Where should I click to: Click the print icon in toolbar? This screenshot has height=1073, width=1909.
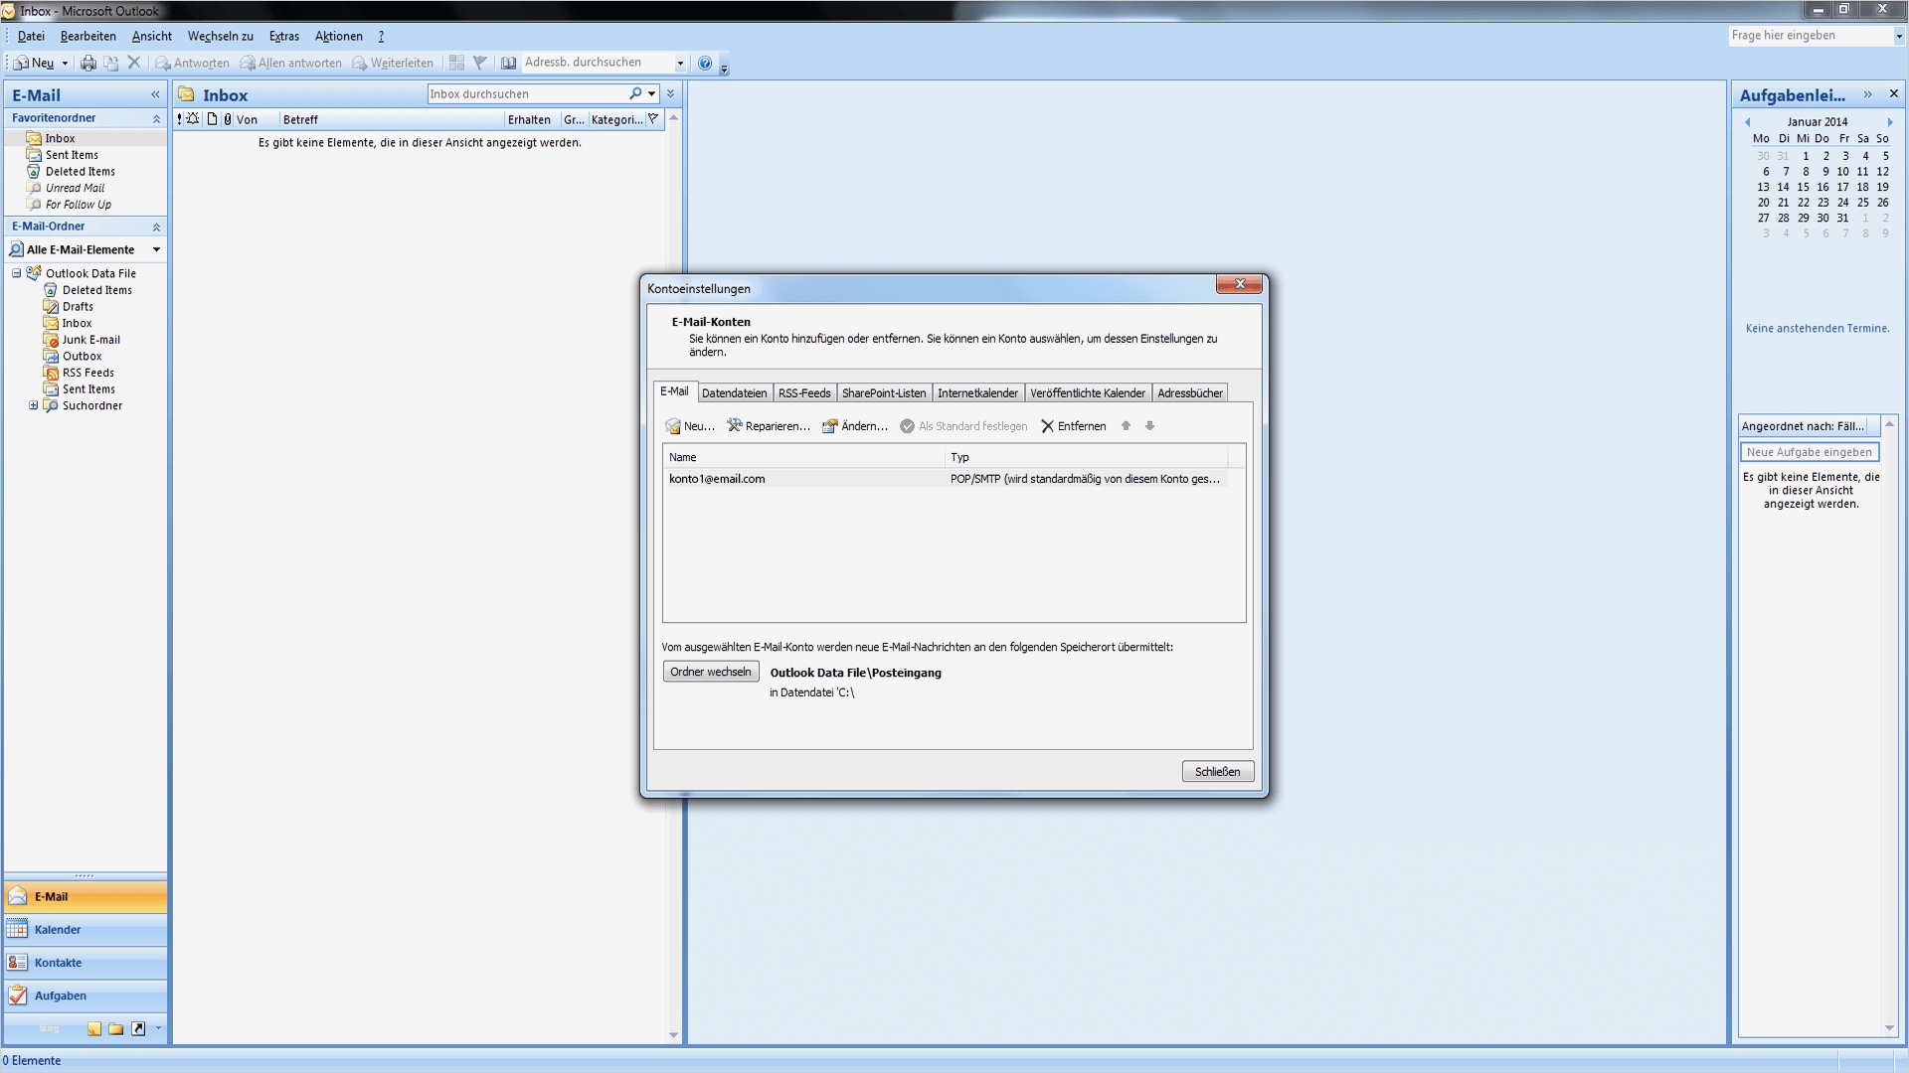[x=88, y=63]
